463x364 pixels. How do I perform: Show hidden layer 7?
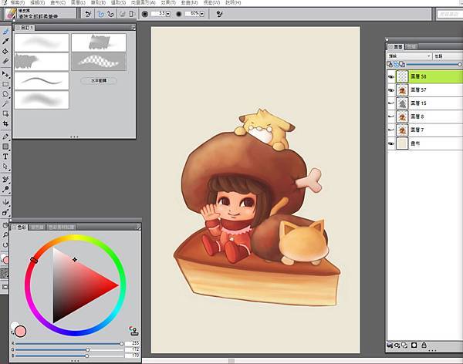pyautogui.click(x=391, y=130)
